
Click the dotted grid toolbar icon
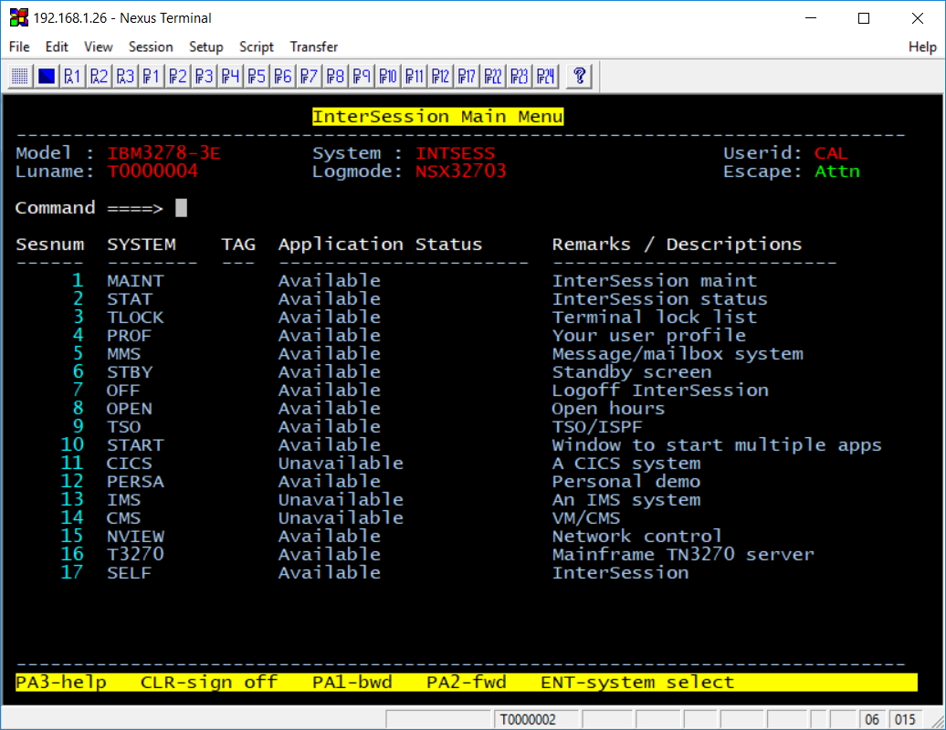click(x=20, y=77)
